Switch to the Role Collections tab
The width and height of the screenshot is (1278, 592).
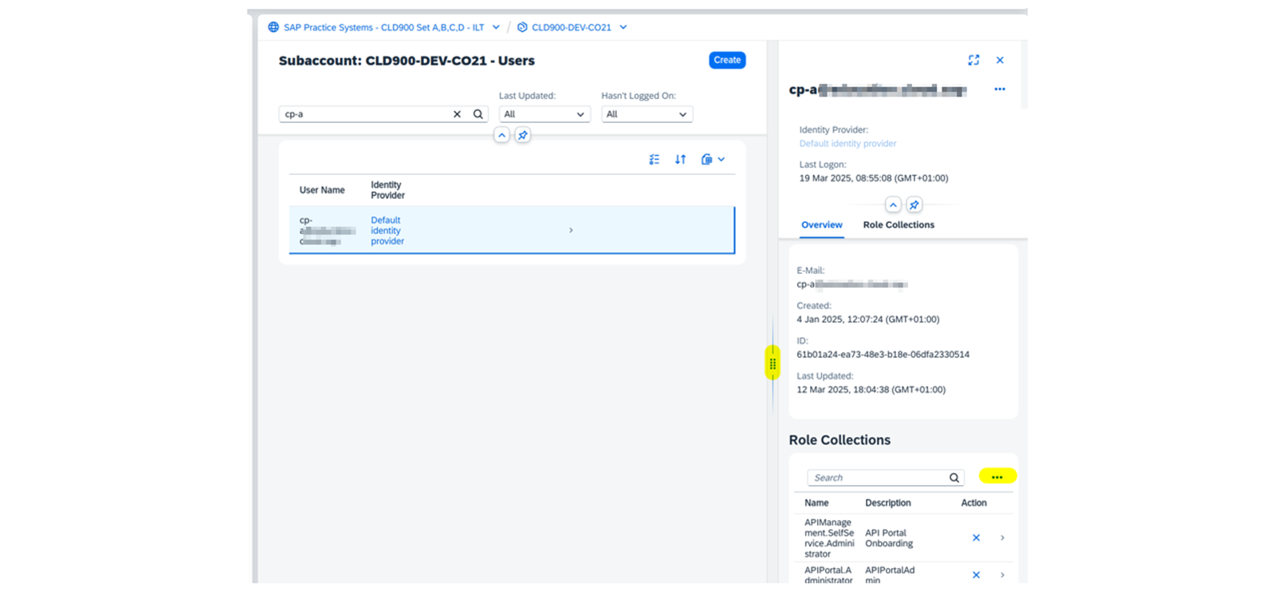click(899, 224)
